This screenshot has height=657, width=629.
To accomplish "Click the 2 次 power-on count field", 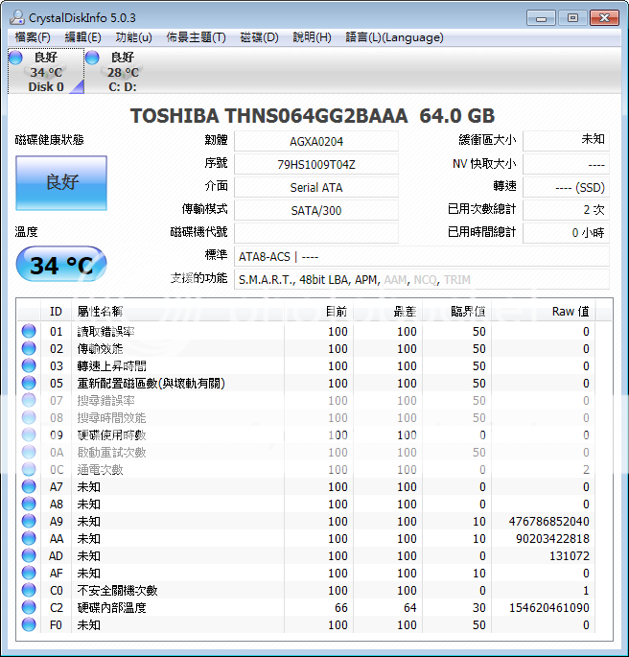I will tap(566, 210).
